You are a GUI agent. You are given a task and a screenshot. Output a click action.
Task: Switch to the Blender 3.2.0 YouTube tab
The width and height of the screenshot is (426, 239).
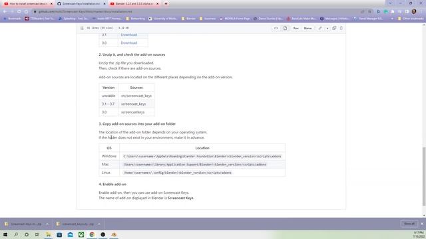(x=134, y=4)
